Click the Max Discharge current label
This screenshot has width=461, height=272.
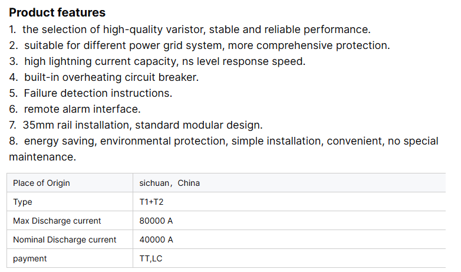coord(57,221)
